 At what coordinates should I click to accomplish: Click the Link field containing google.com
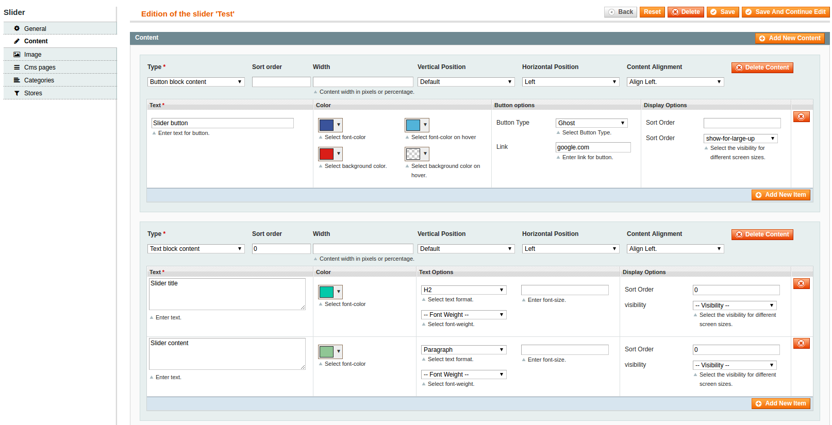[593, 147]
